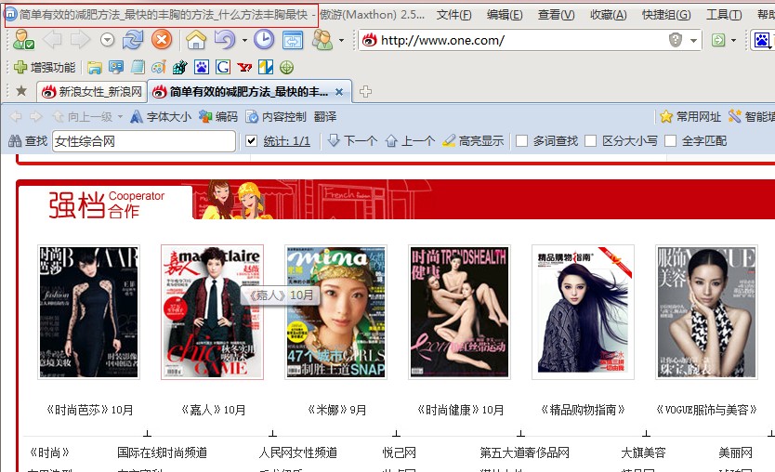
Task: Click the computer monitor icon in utilities bar
Action: 116,67
